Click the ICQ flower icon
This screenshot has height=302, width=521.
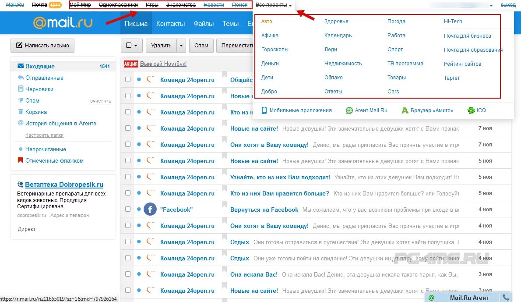471,110
